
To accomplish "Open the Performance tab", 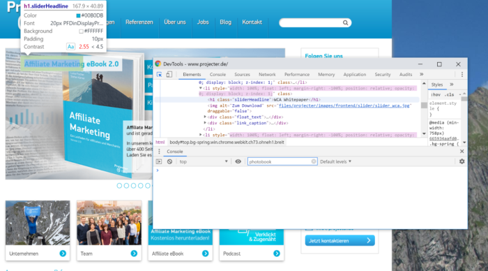I will tap(297, 75).
